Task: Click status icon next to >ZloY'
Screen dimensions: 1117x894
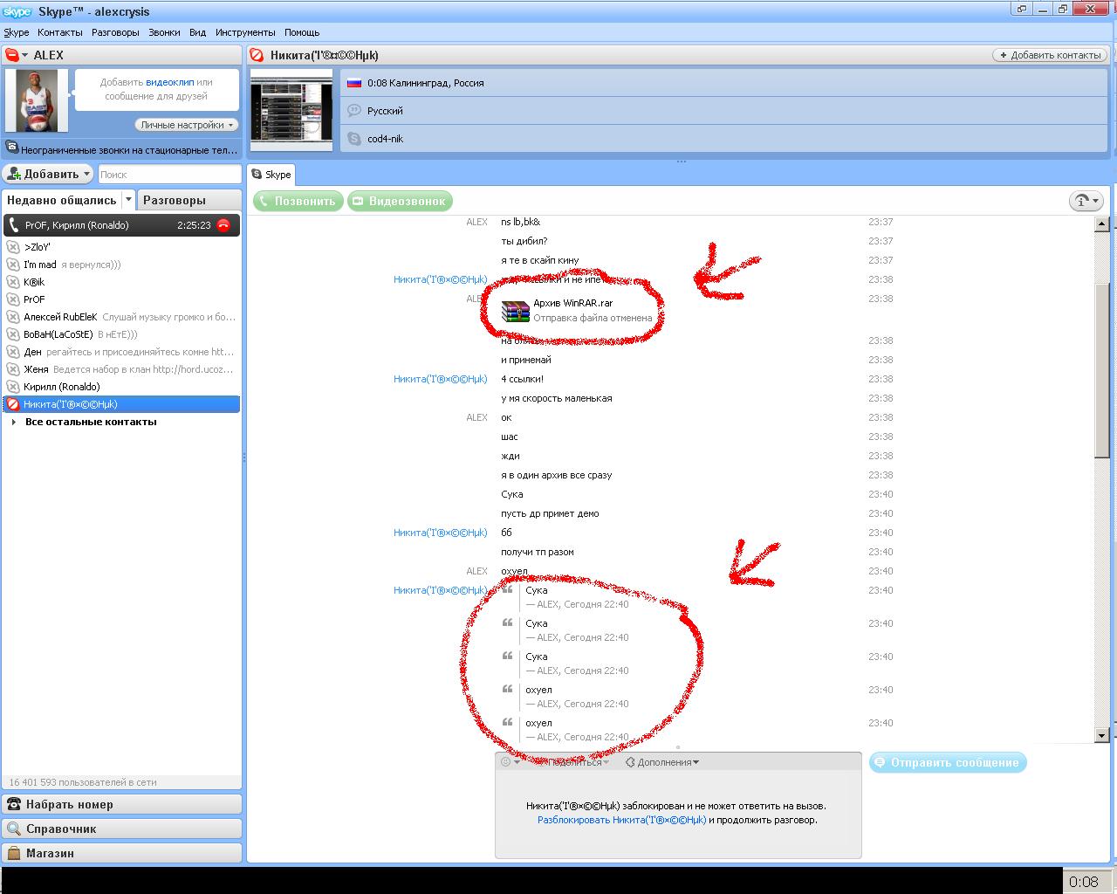Action: coord(13,247)
